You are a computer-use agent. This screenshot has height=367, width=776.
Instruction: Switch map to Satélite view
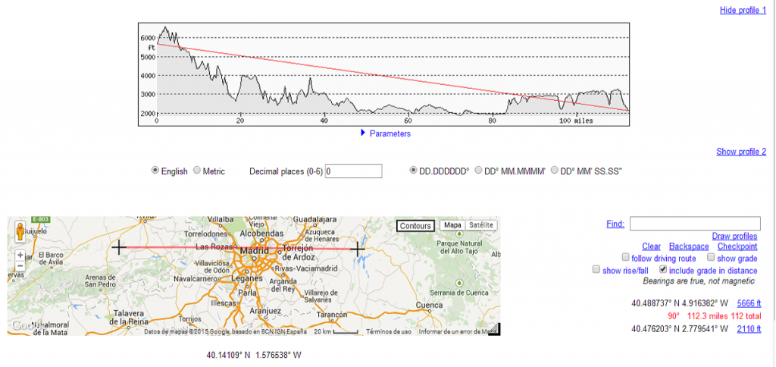point(481,225)
